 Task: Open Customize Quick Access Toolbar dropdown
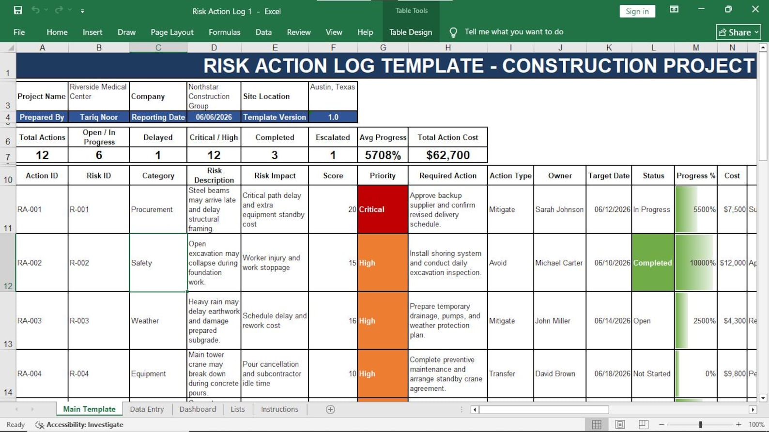point(82,11)
